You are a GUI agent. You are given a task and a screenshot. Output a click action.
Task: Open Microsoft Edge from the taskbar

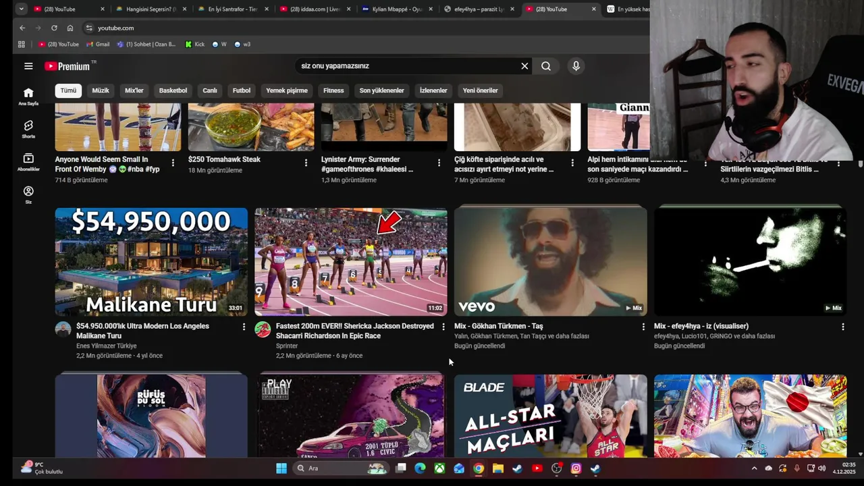point(420,468)
